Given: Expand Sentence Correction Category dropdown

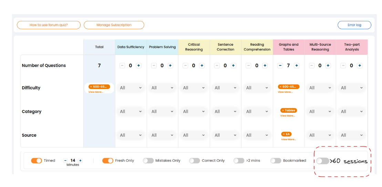Looking at the screenshot, I should click(x=226, y=112).
